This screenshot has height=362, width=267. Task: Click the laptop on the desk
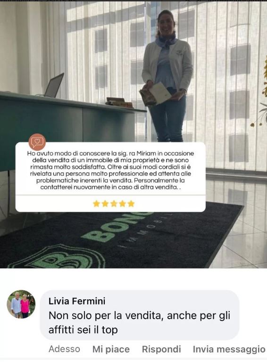(x=54, y=85)
